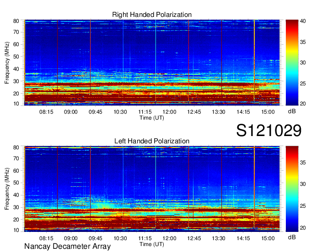Click the top spectrogram's color scale bar
The image size is (311, 252).
coord(292,63)
